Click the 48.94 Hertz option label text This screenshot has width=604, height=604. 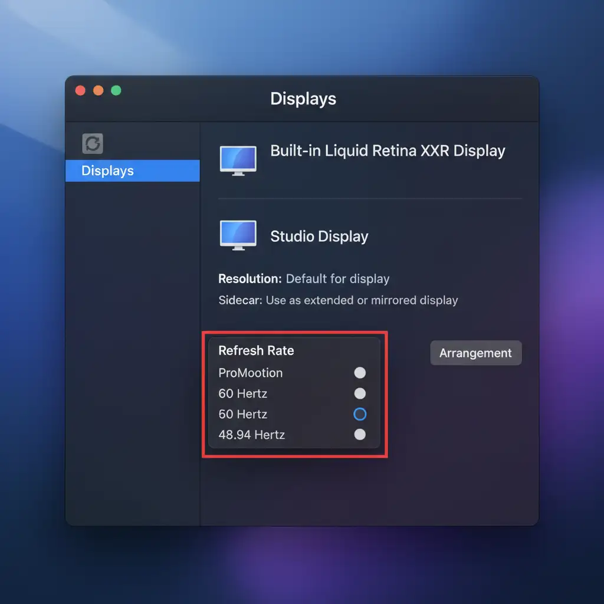coord(251,435)
